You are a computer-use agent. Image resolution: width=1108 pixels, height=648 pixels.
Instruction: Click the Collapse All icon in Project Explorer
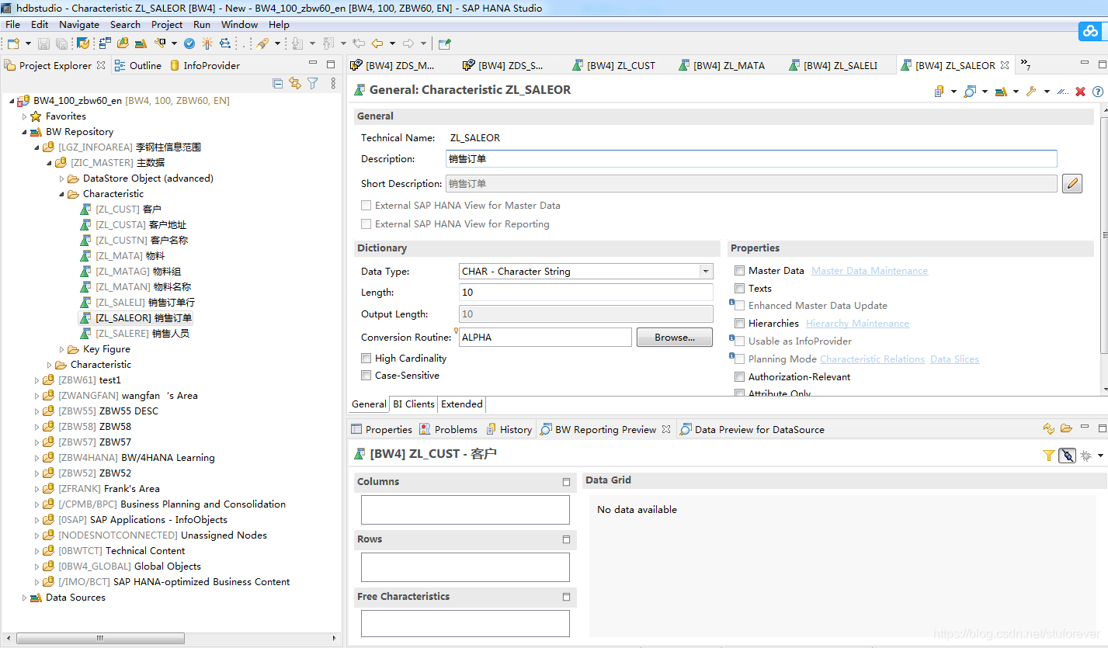[x=278, y=83]
